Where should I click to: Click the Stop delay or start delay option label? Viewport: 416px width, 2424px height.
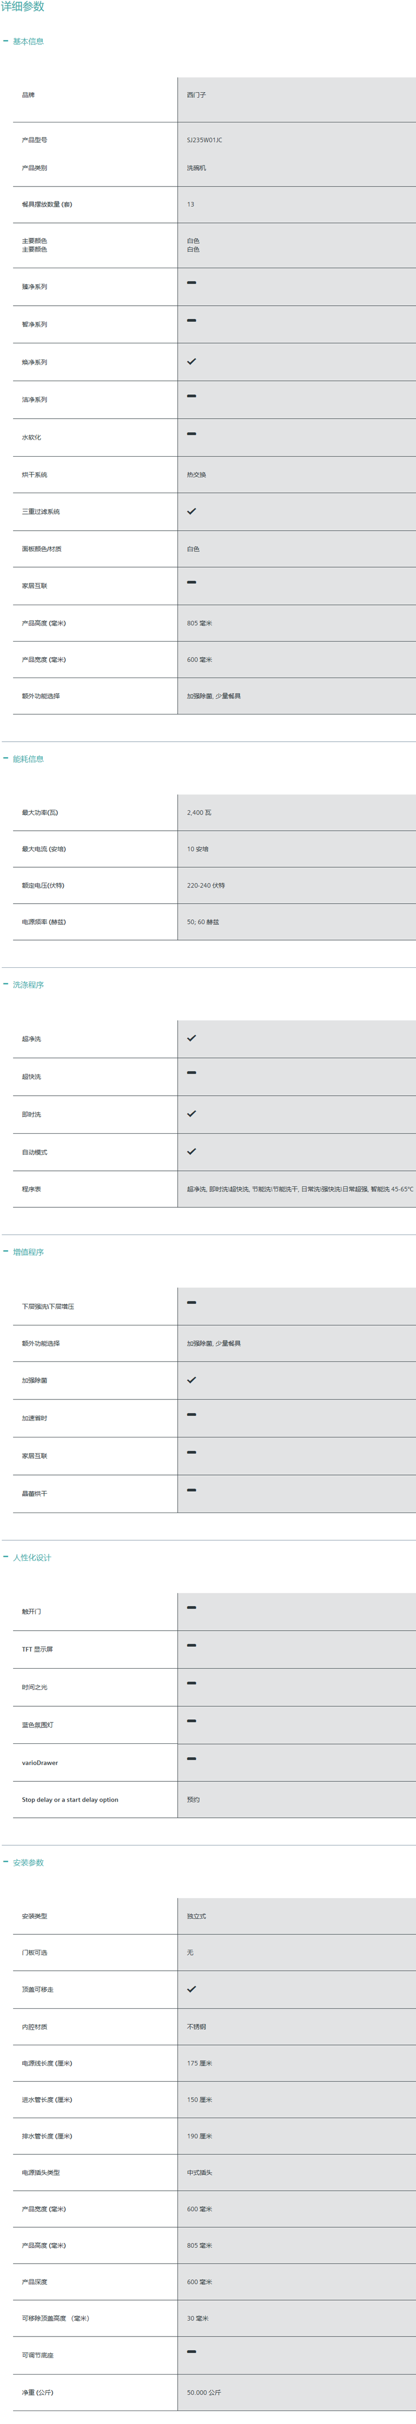click(70, 1799)
